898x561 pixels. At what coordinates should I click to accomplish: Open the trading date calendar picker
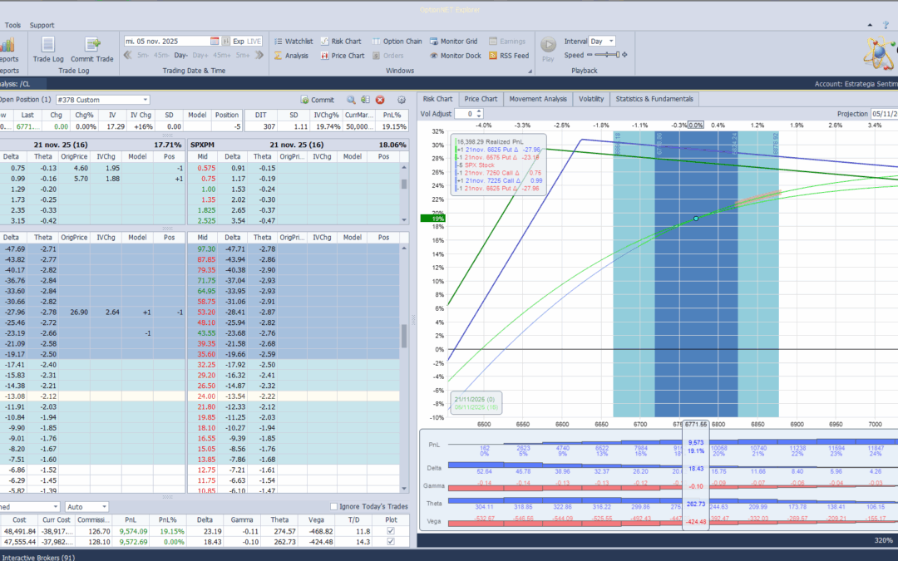(215, 42)
